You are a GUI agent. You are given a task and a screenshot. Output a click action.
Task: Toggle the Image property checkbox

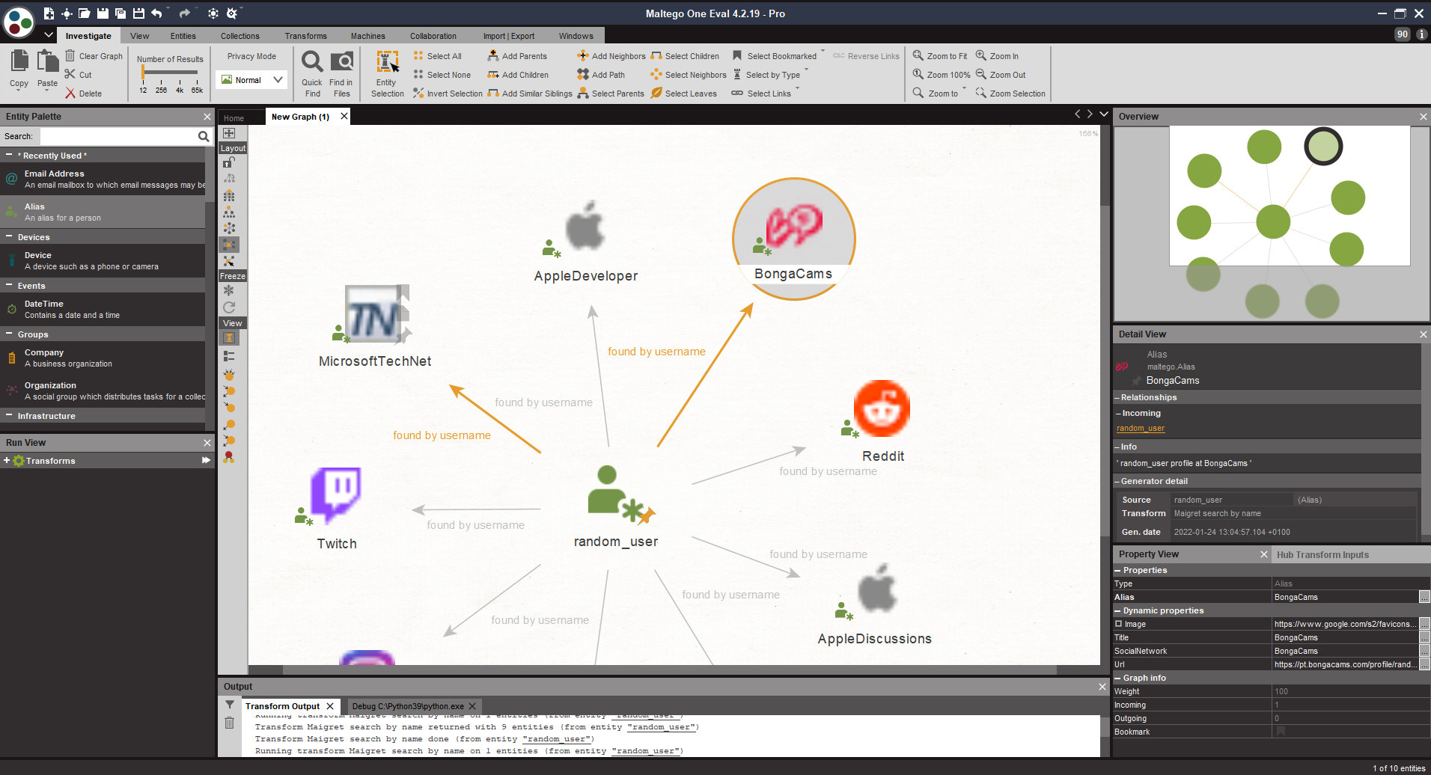[x=1119, y=624]
